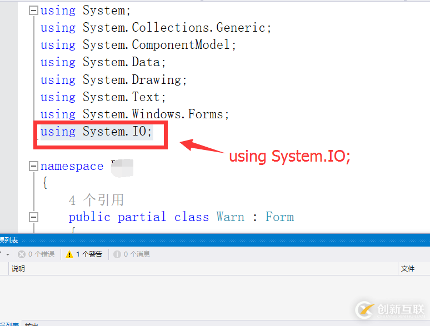This screenshot has height=326, width=430.
Task: Click the 'using System.IO;' line
Action: click(96, 131)
